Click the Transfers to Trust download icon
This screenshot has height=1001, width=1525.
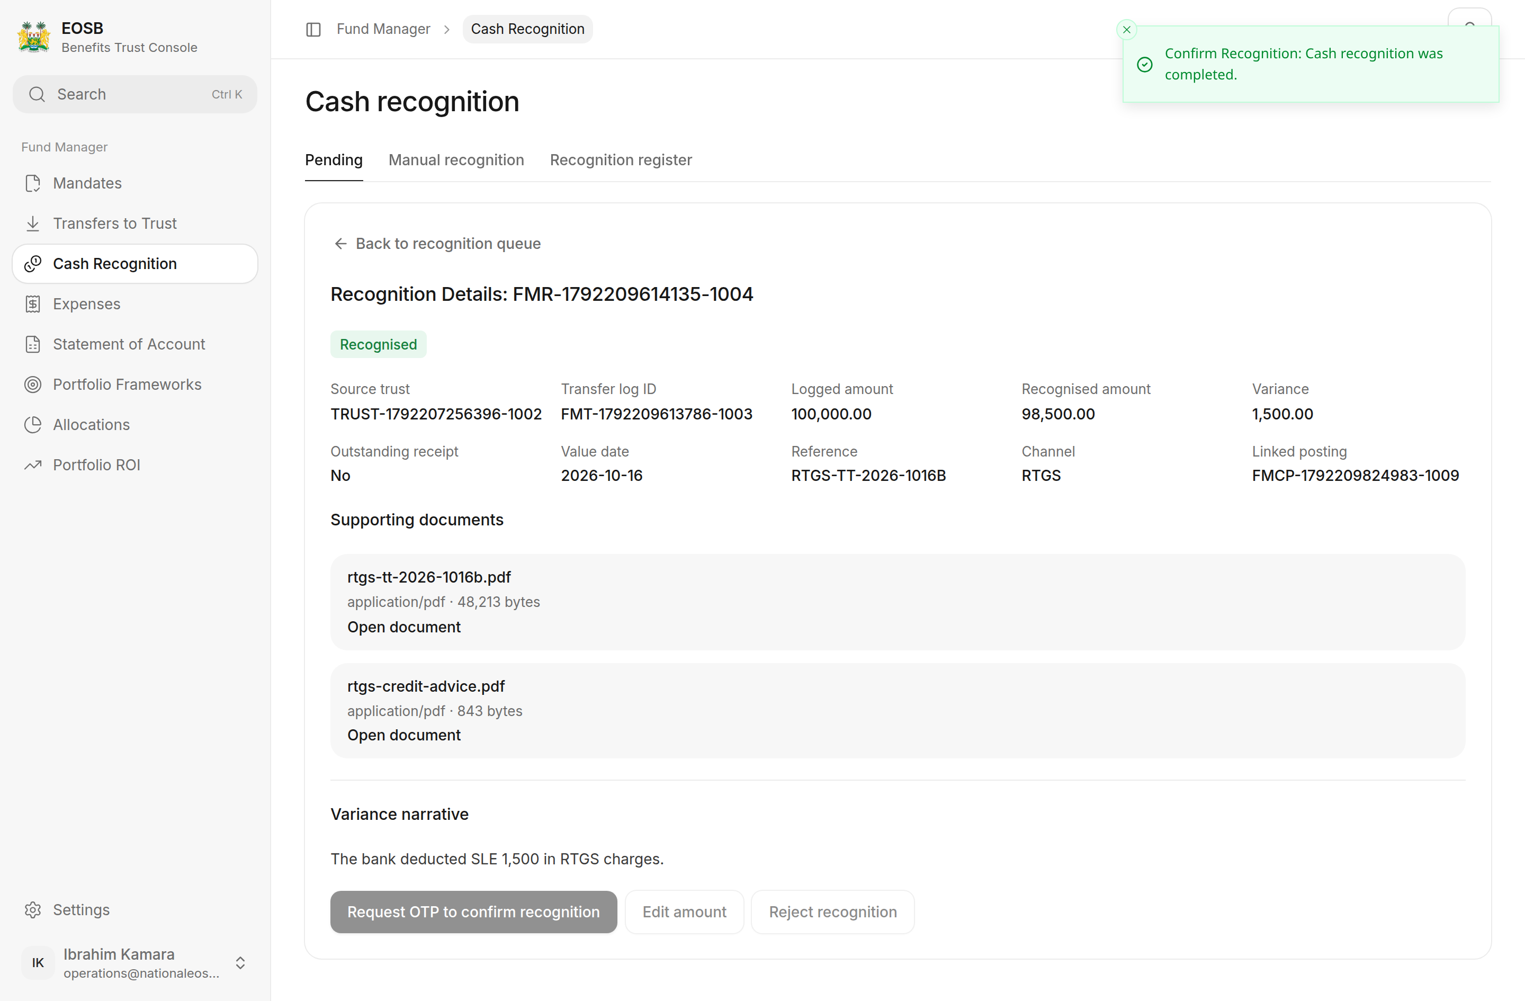point(33,224)
